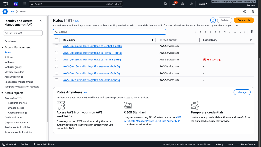261x147 pixels.
Task: Click the IAM breadcrumb link
Action: coord(12,12)
